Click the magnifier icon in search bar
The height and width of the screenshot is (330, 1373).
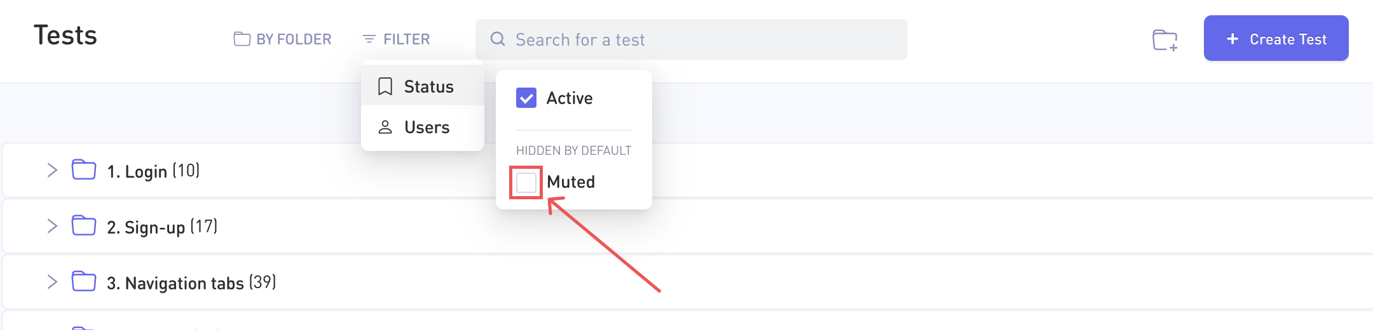coord(498,39)
